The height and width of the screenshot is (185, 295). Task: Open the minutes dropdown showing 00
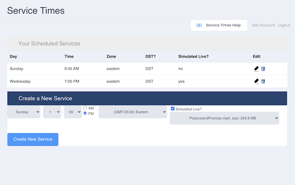coord(72,112)
